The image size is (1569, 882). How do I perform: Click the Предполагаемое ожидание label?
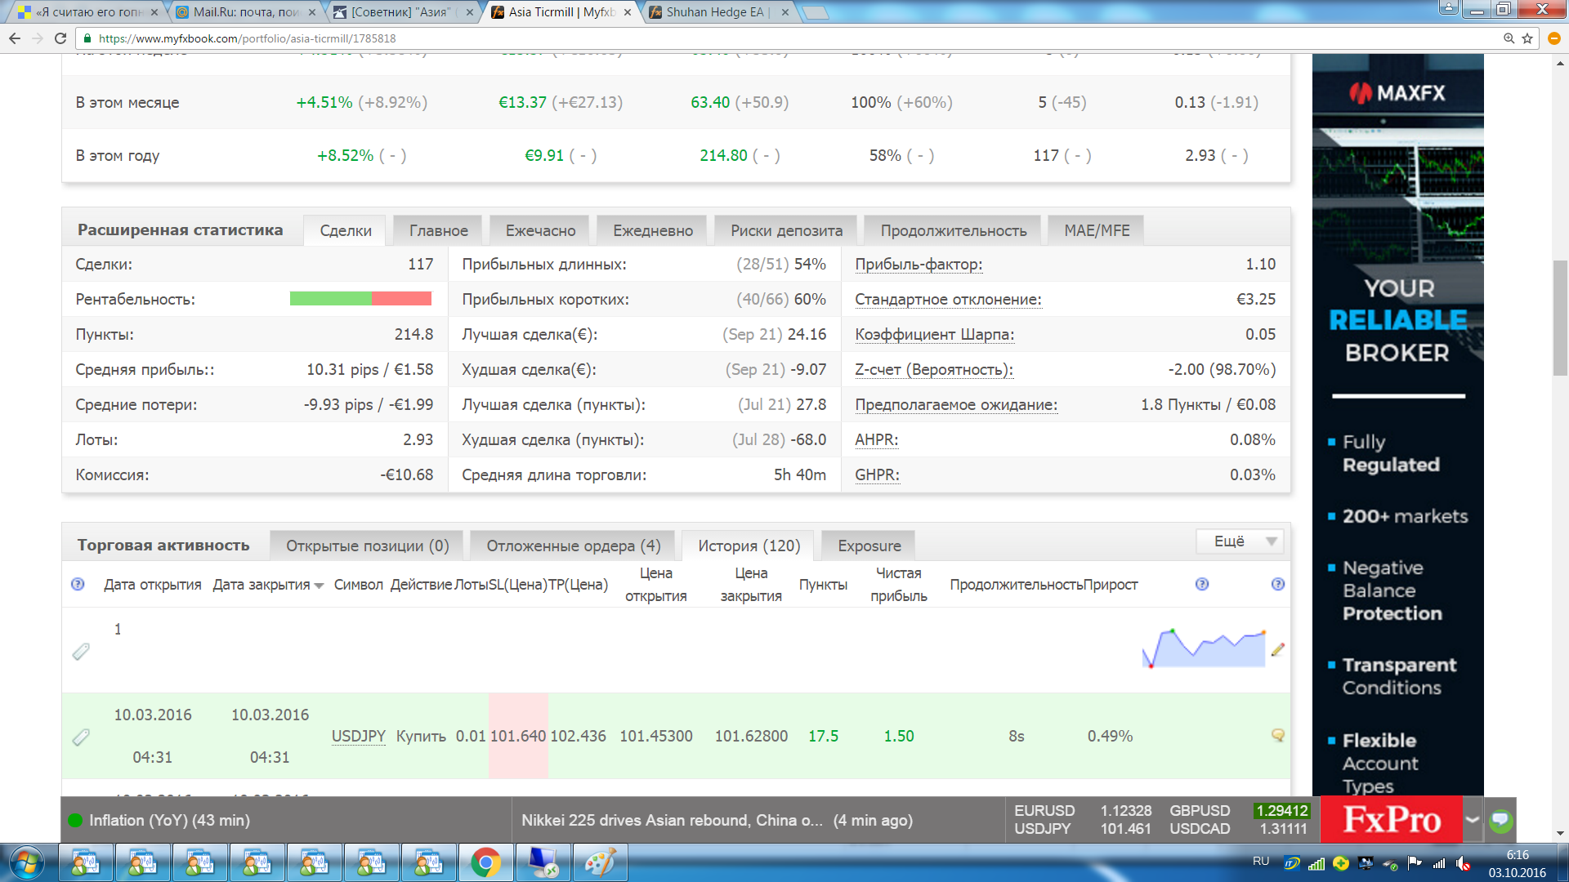(956, 404)
